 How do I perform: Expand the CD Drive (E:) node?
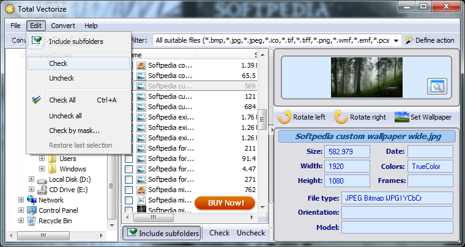[31, 190]
